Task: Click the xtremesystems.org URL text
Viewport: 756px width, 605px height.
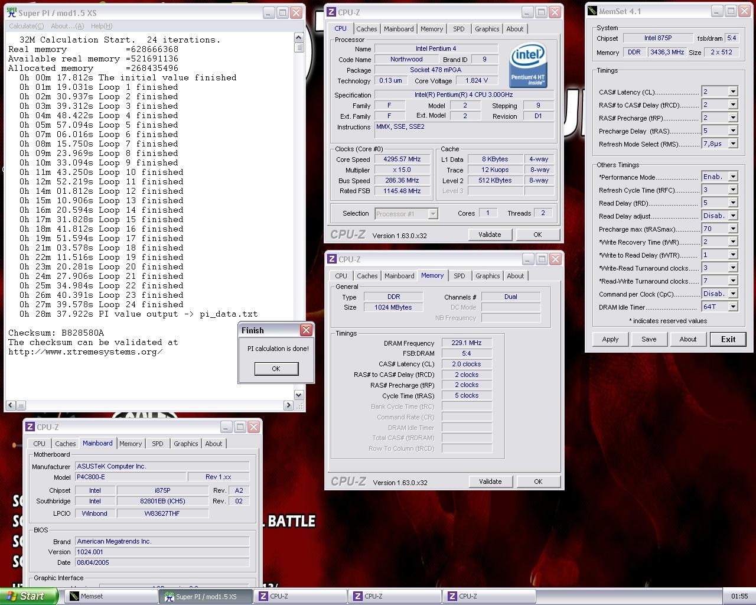Action: [86, 352]
